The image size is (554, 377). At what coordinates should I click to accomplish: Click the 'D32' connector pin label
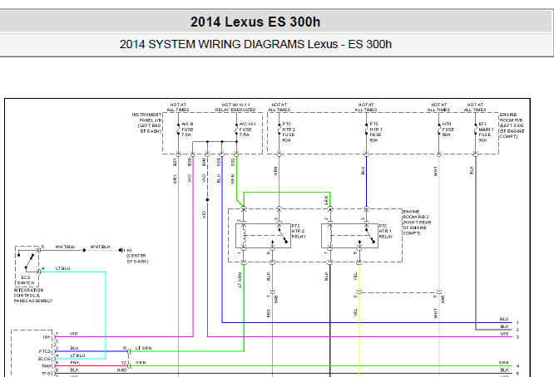click(x=233, y=162)
